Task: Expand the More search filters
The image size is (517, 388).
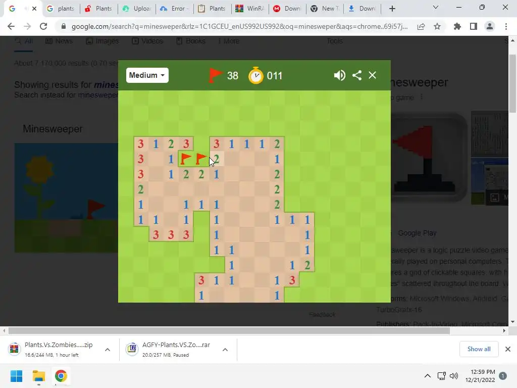Action: point(229,41)
